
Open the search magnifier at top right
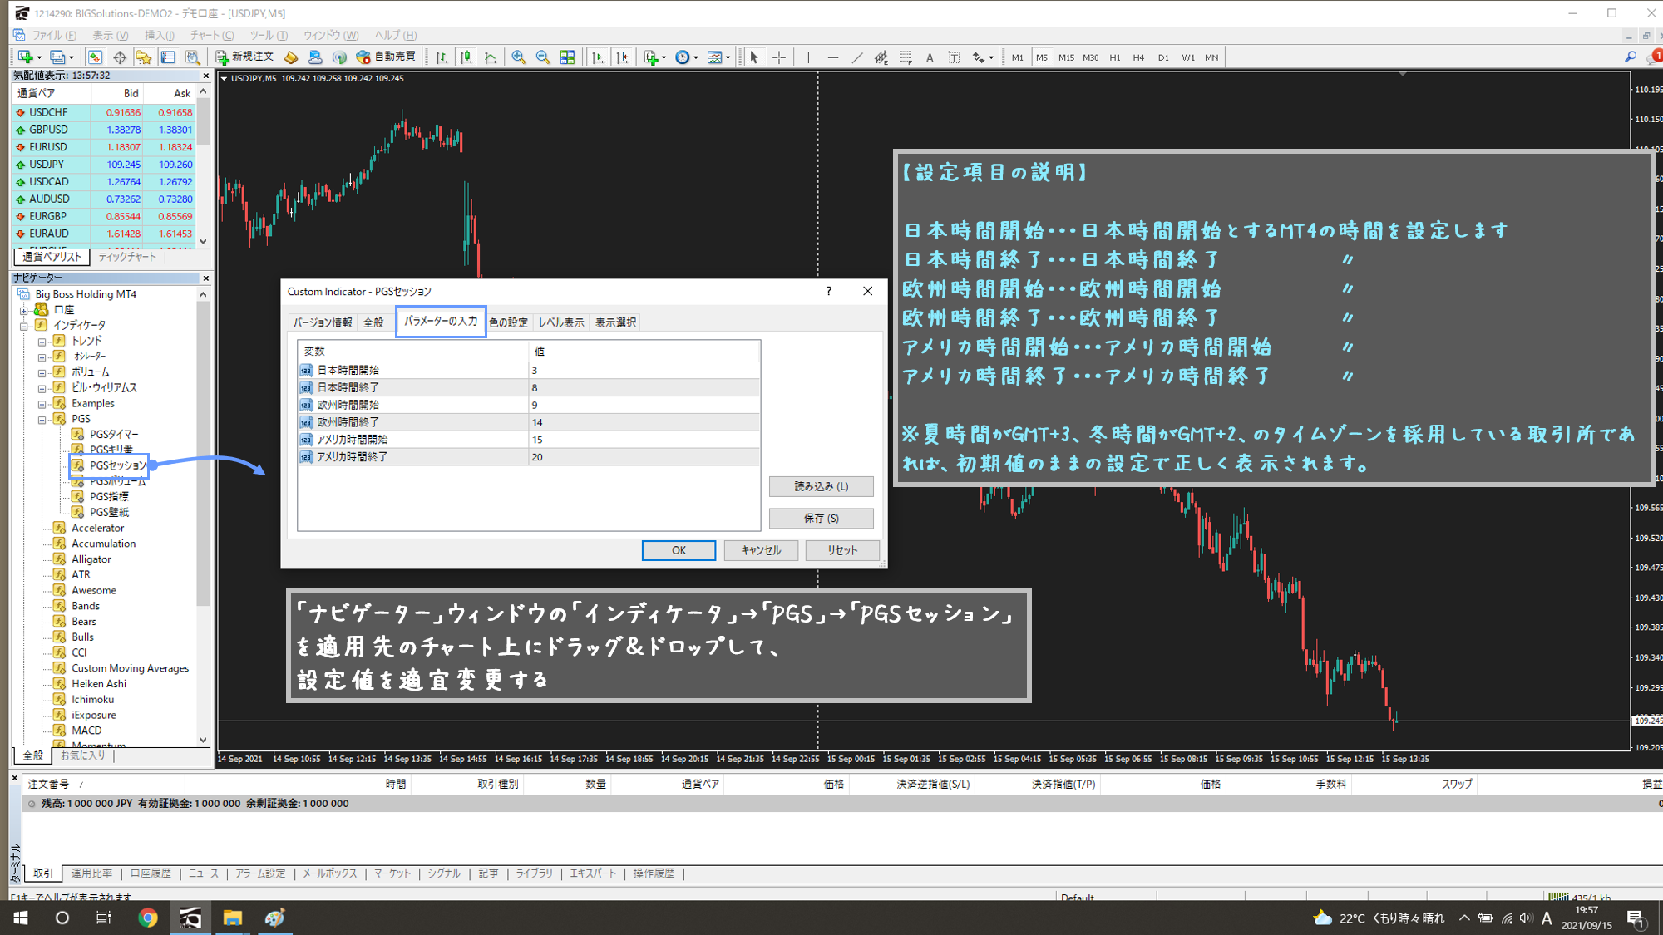click(1631, 57)
